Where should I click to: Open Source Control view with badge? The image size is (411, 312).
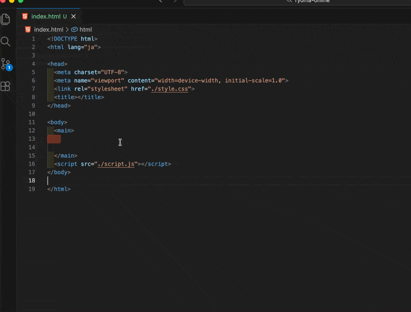[x=6, y=64]
